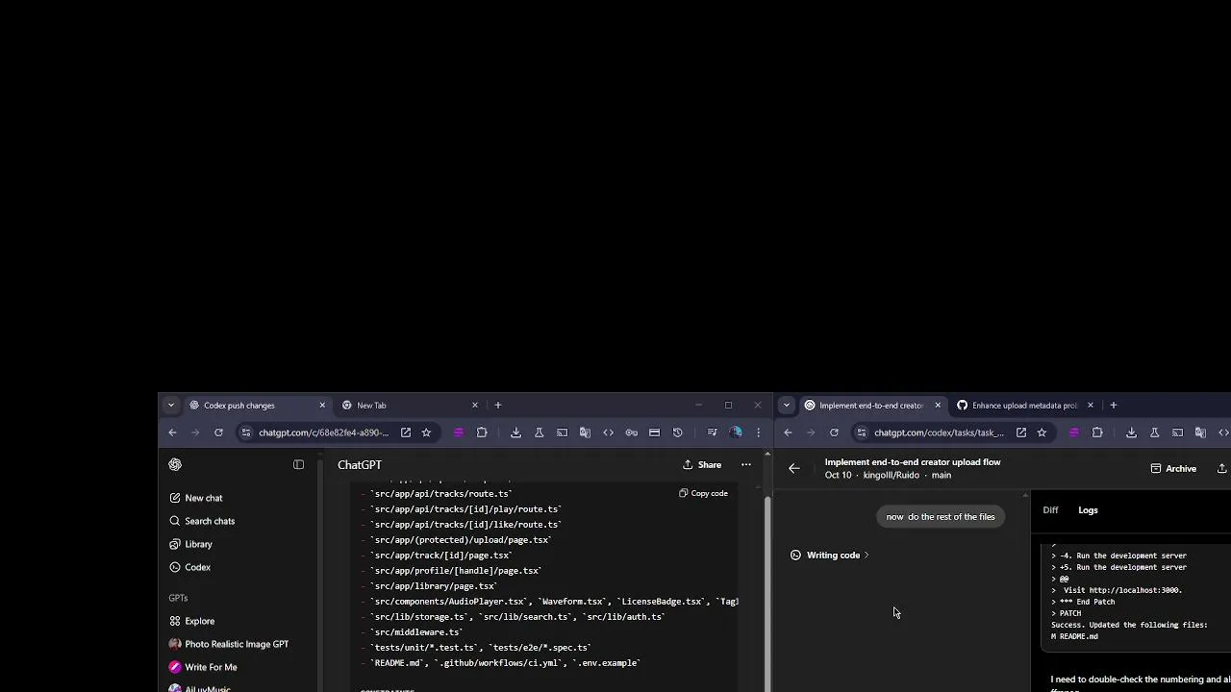1231x692 pixels.
Task: Open Downloads in right browser window
Action: pyautogui.click(x=1131, y=432)
